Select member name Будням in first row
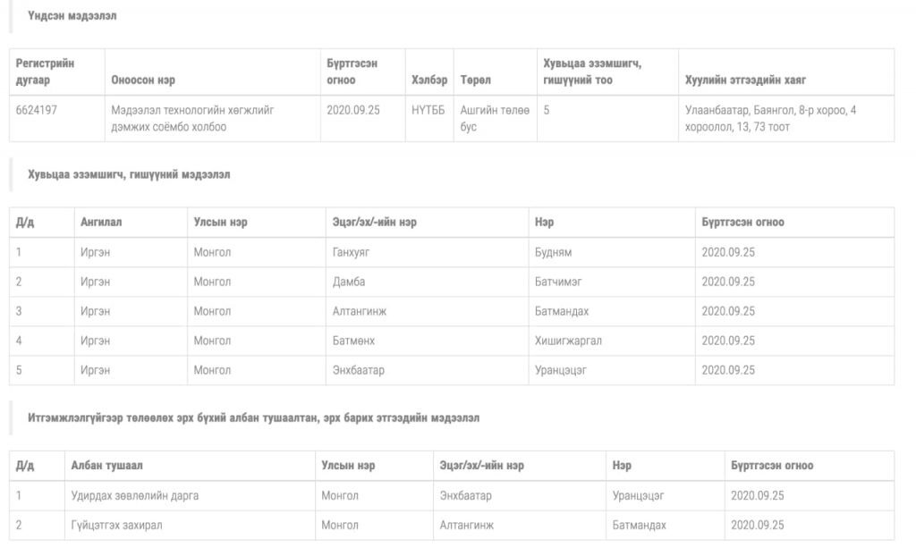This screenshot has width=916, height=548. coord(553,252)
